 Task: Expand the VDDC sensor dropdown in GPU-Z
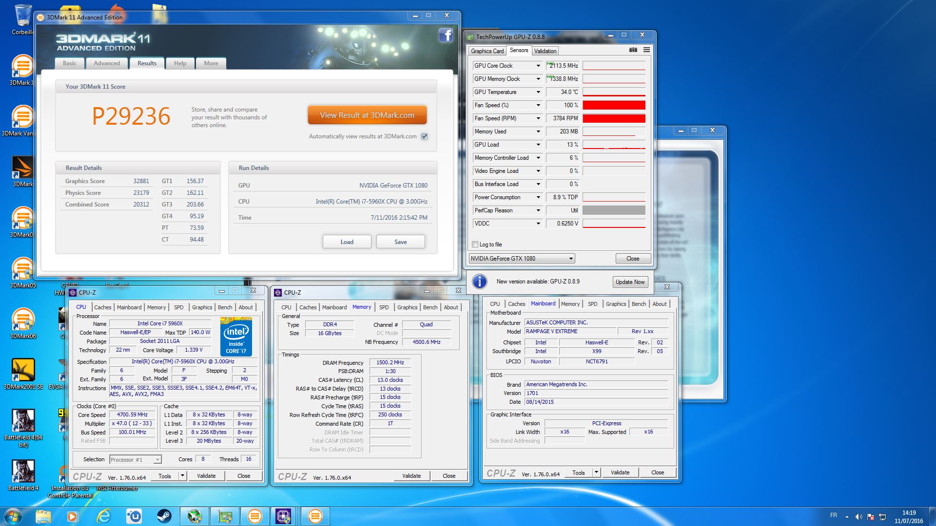(538, 224)
